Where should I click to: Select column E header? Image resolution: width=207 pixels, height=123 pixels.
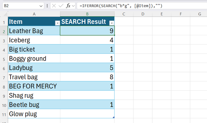[x=162, y=14]
